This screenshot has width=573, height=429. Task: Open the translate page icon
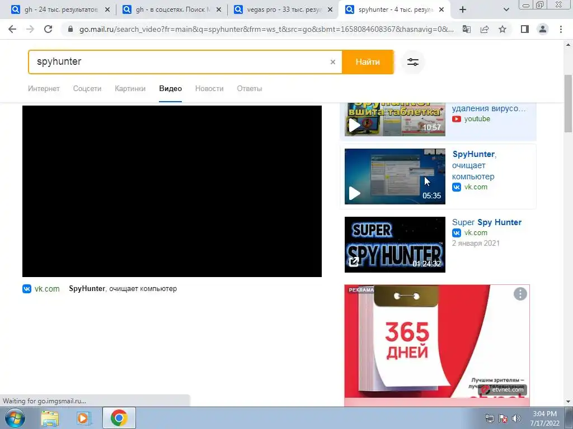[x=467, y=29]
